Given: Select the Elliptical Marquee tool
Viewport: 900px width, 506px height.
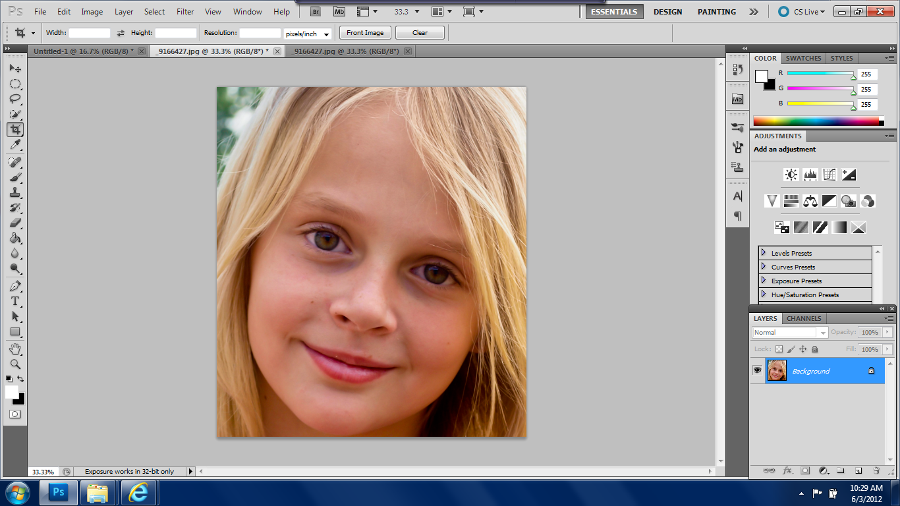Looking at the screenshot, I should 15,84.
